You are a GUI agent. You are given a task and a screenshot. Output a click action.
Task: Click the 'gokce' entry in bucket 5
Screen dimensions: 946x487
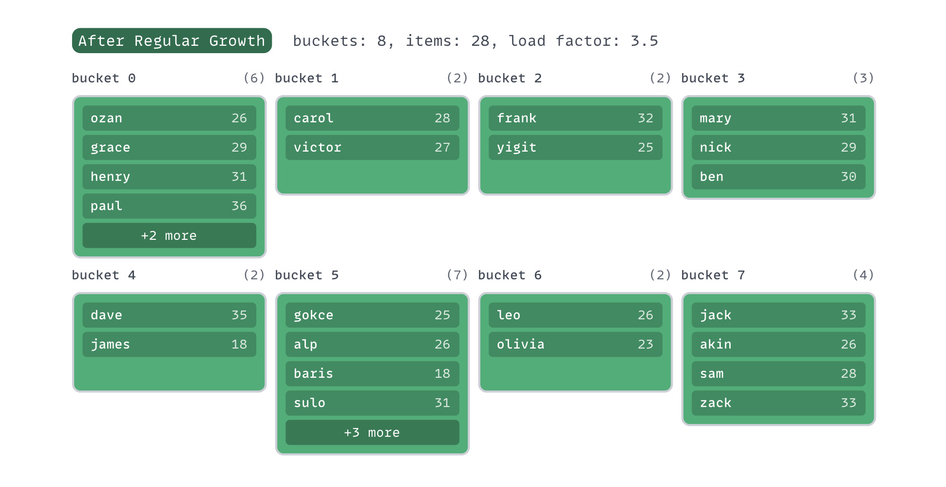[372, 315]
